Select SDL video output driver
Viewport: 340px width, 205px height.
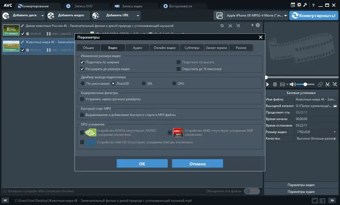(x=144, y=83)
